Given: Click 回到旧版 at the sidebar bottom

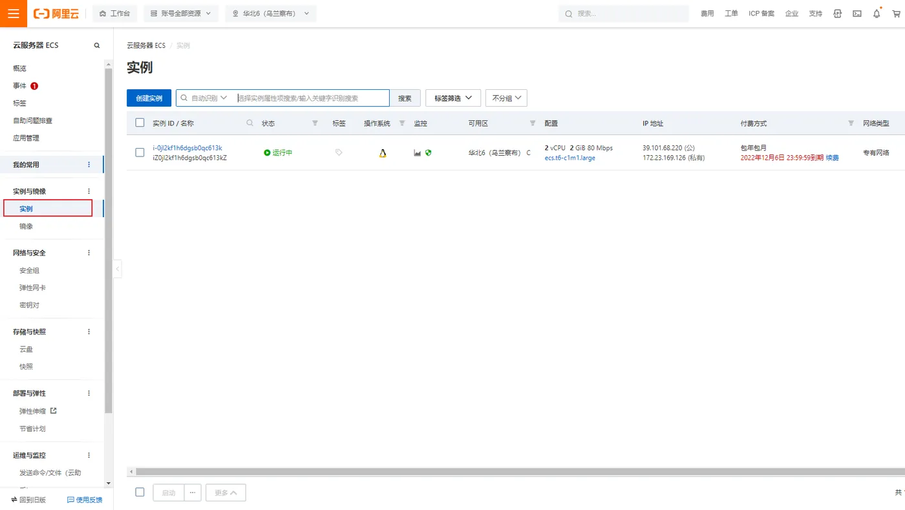Looking at the screenshot, I should (x=28, y=500).
